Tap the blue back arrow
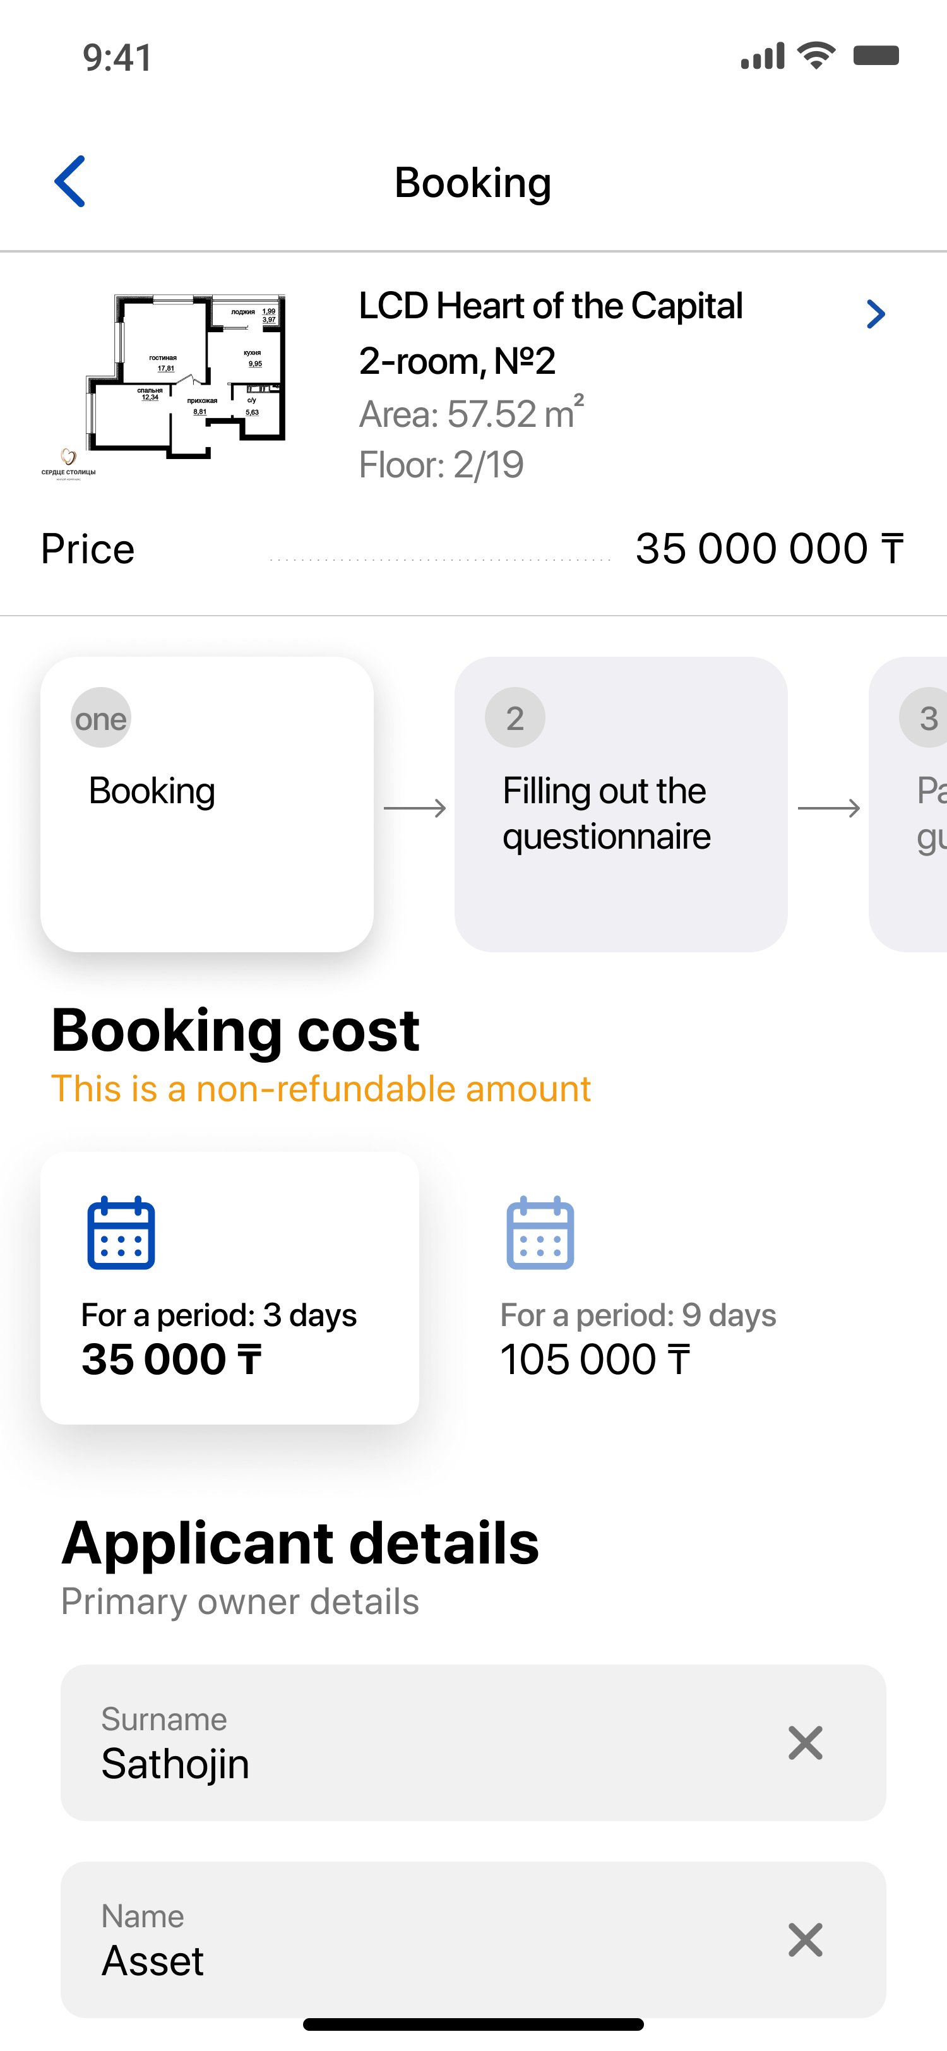 [70, 181]
